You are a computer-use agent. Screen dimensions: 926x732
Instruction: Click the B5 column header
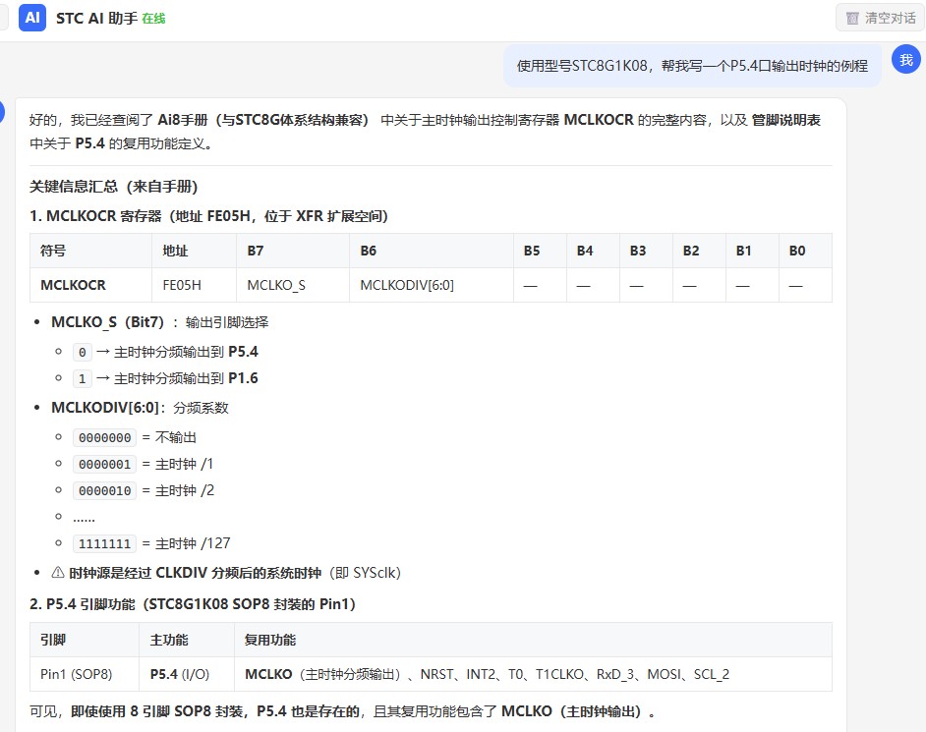coord(540,251)
